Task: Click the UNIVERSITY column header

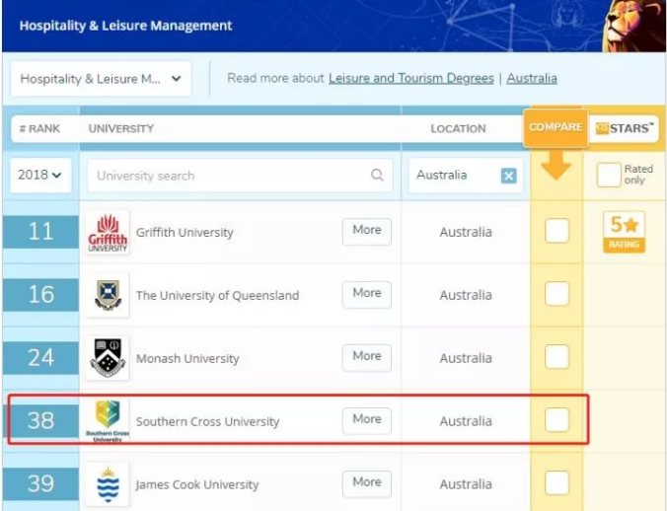Action: tap(121, 128)
